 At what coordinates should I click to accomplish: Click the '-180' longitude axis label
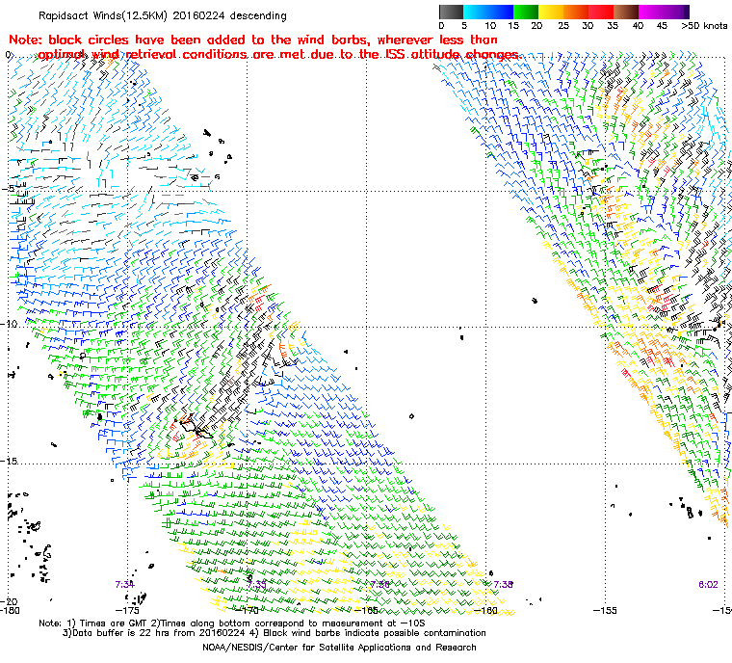pos(10,610)
